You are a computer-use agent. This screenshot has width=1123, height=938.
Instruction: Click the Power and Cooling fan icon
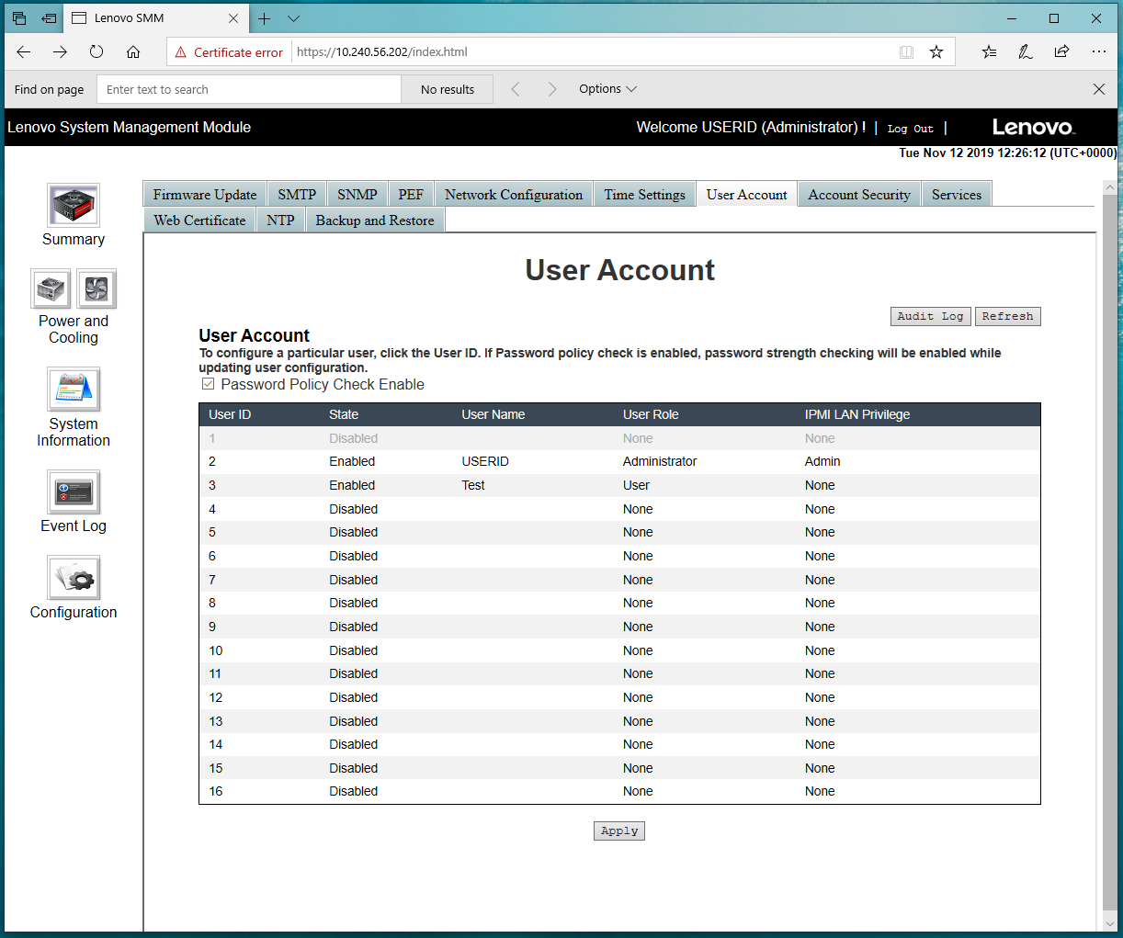[96, 289]
